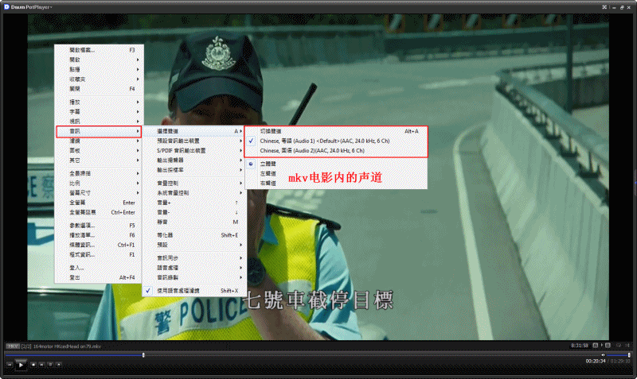The image size is (637, 379).
Task: Expand the 視訊 video submenu
Action: [99, 122]
